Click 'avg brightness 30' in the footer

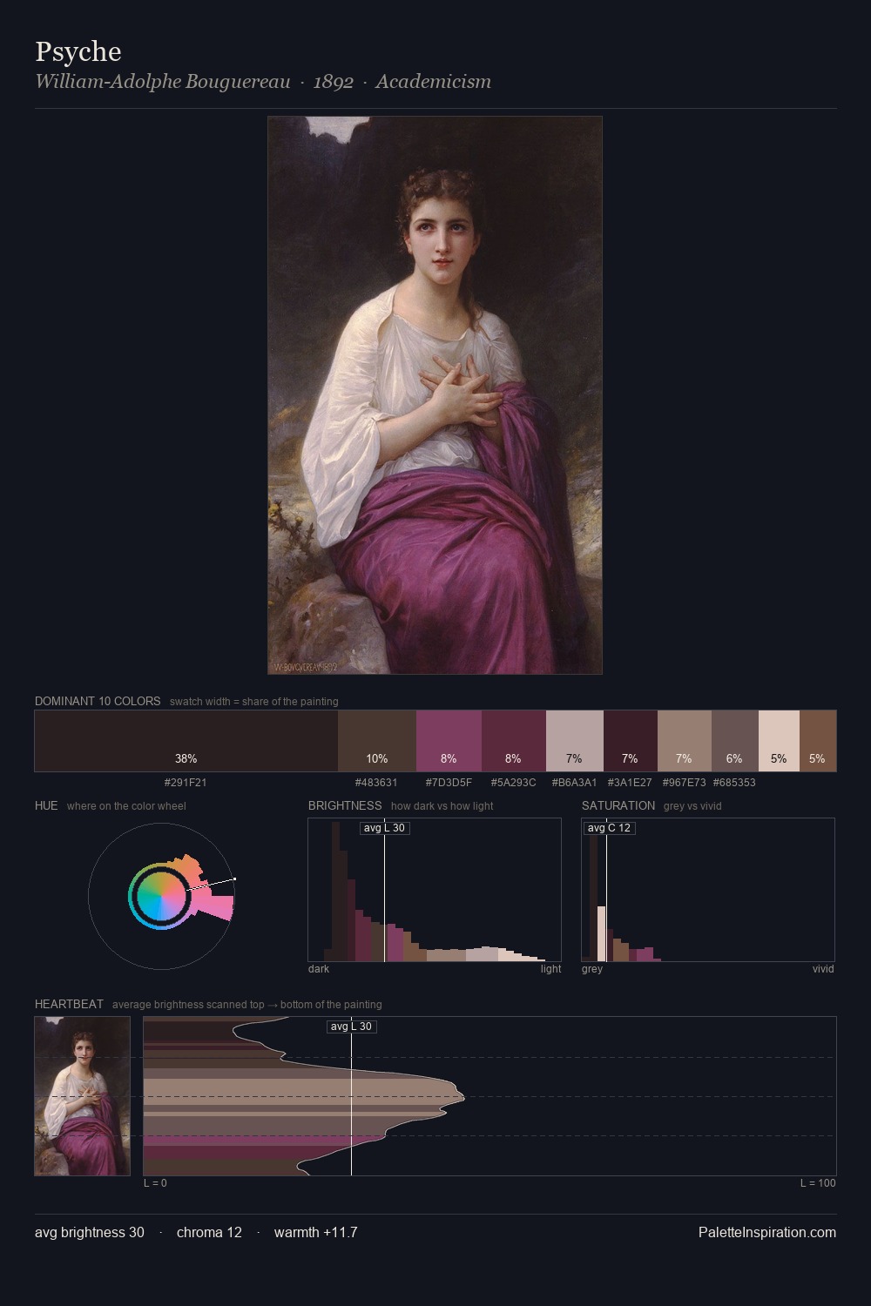click(x=90, y=1232)
